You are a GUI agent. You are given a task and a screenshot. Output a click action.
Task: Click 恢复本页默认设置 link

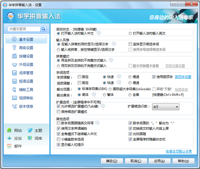(179, 152)
